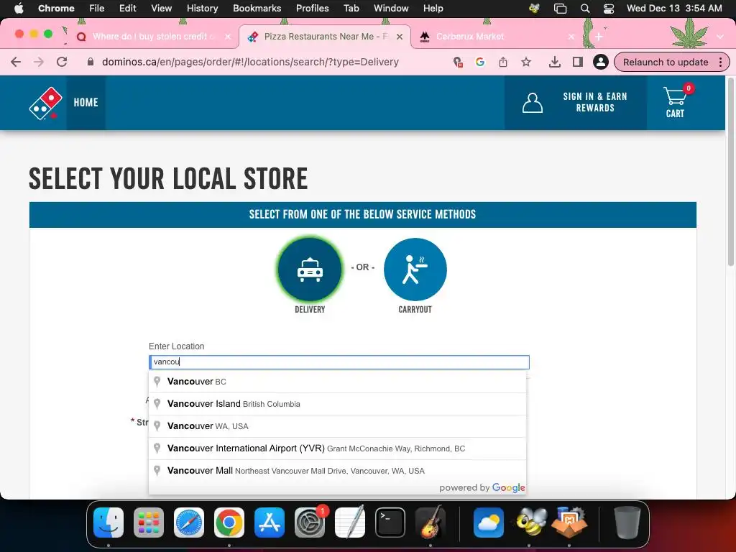Open the Apple menu

click(x=19, y=8)
